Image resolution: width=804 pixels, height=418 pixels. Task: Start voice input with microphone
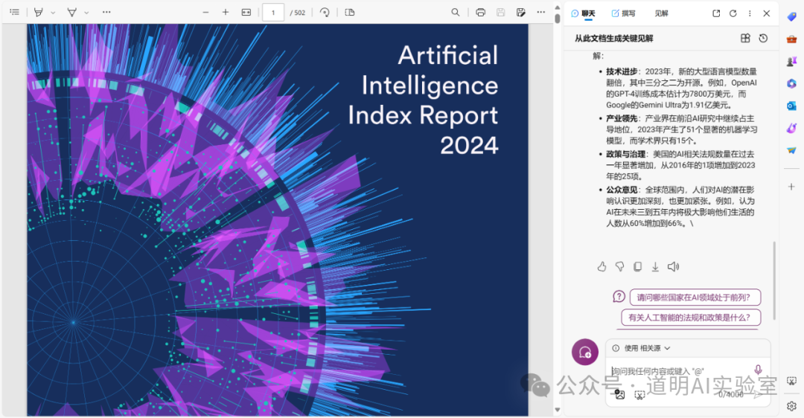(758, 370)
